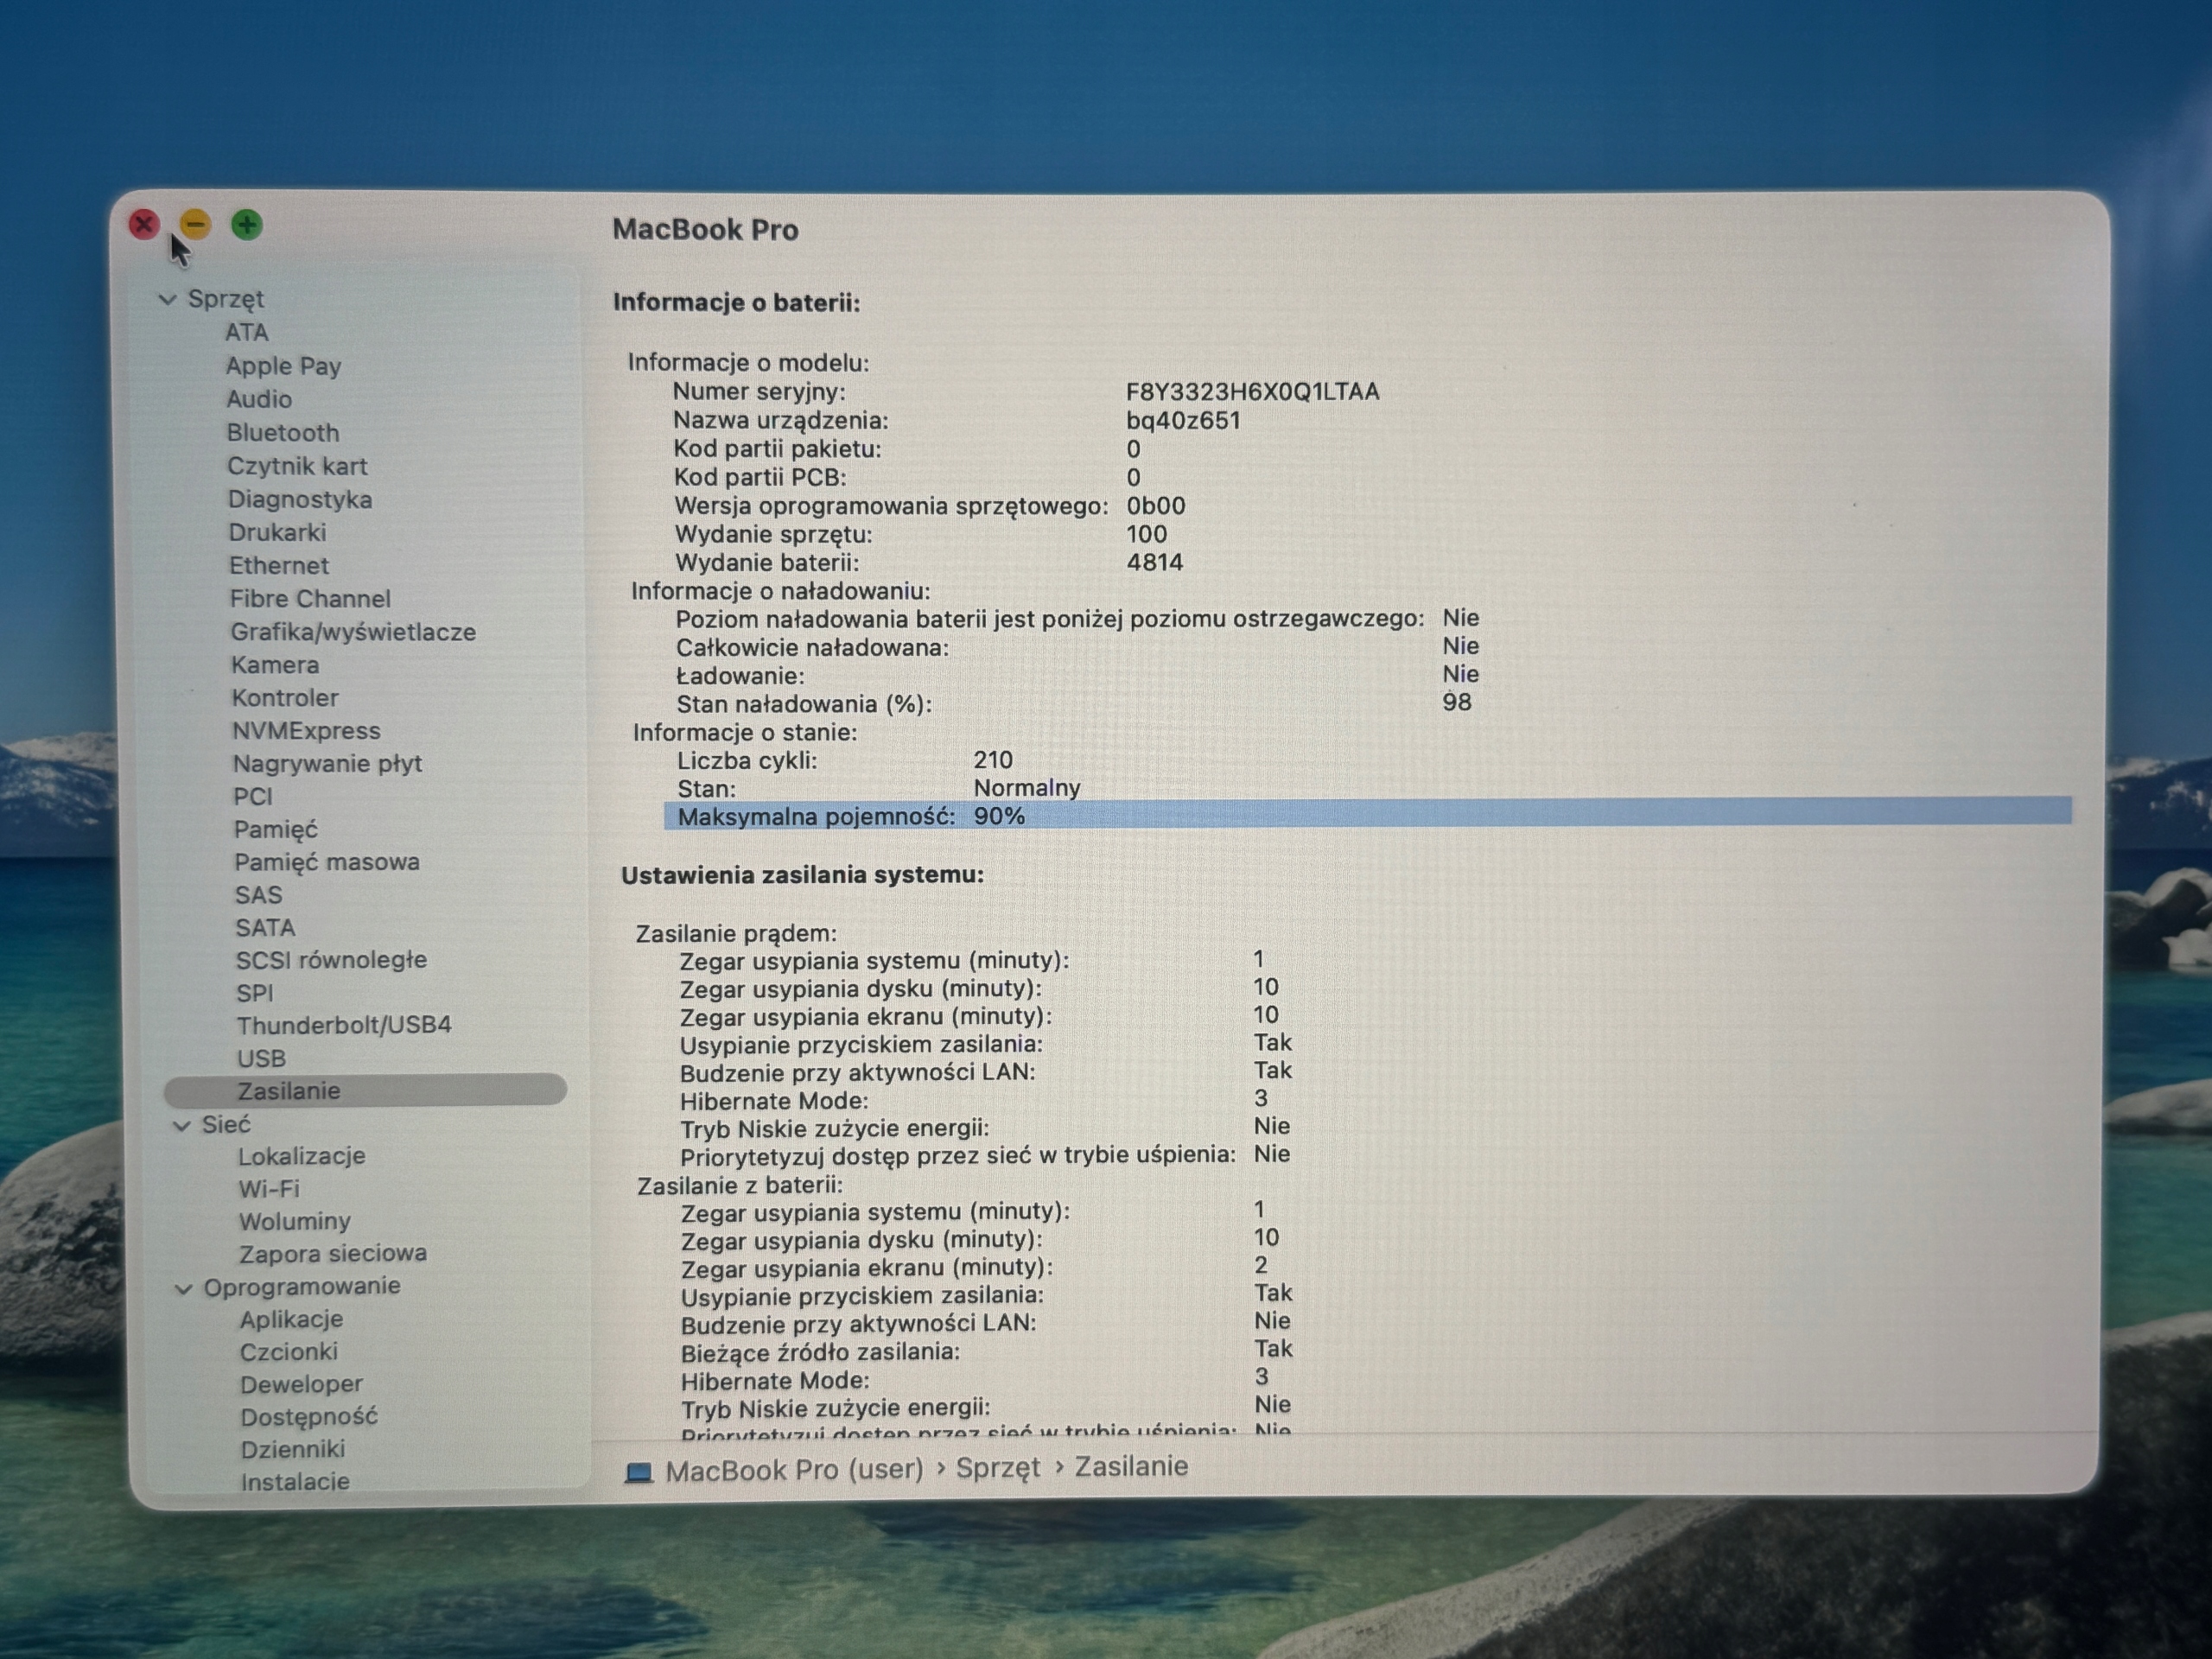
Task: Close the System Information window
Action: (x=144, y=224)
